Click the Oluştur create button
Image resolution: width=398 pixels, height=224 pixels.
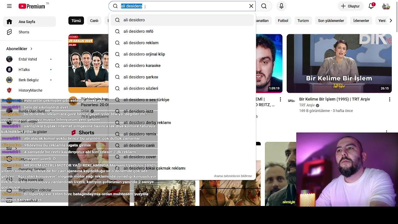(x=350, y=6)
